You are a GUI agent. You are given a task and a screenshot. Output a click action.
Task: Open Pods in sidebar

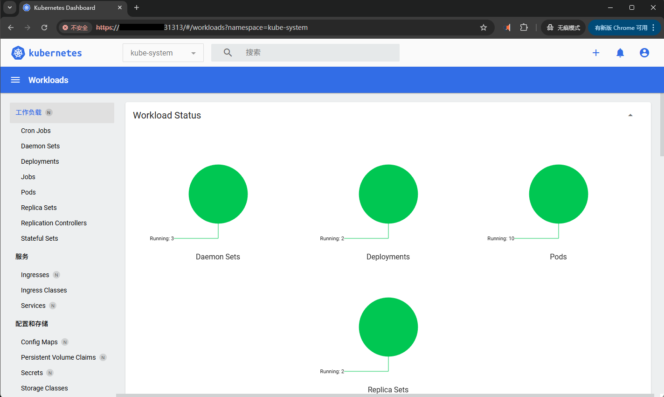(x=28, y=192)
